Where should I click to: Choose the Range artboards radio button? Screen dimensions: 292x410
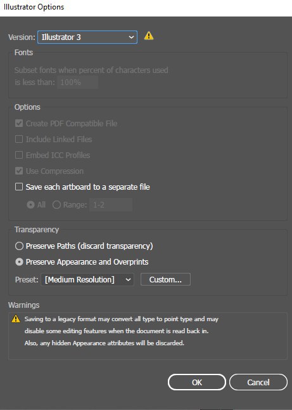click(x=56, y=204)
